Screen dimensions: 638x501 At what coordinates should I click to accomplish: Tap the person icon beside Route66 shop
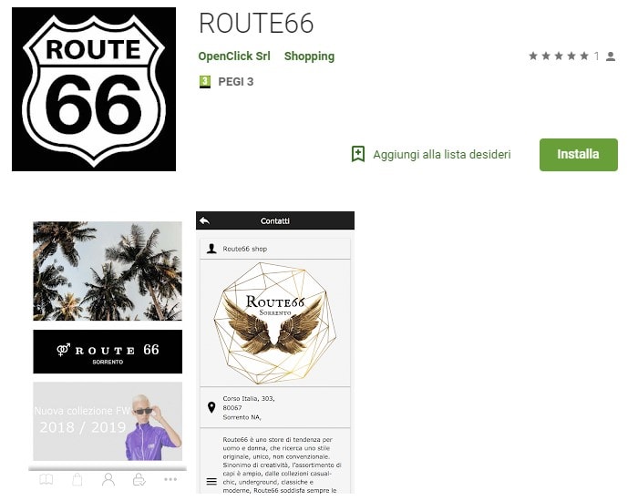[211, 249]
